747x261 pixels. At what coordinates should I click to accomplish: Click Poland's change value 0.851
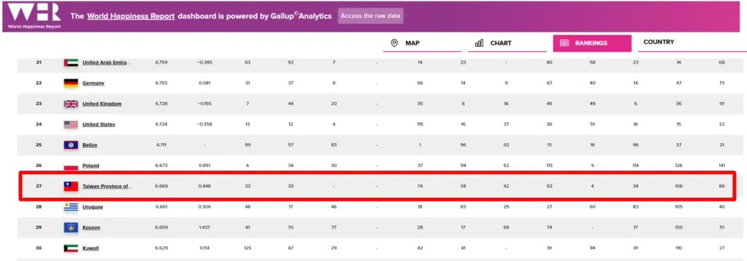pyautogui.click(x=204, y=166)
